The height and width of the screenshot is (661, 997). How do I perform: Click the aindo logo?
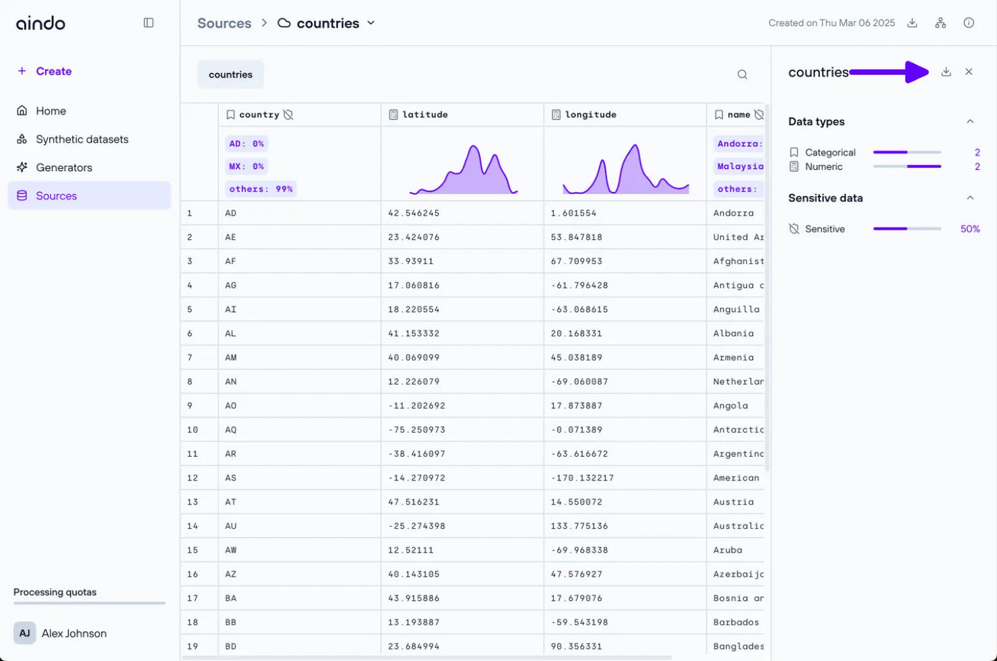40,23
